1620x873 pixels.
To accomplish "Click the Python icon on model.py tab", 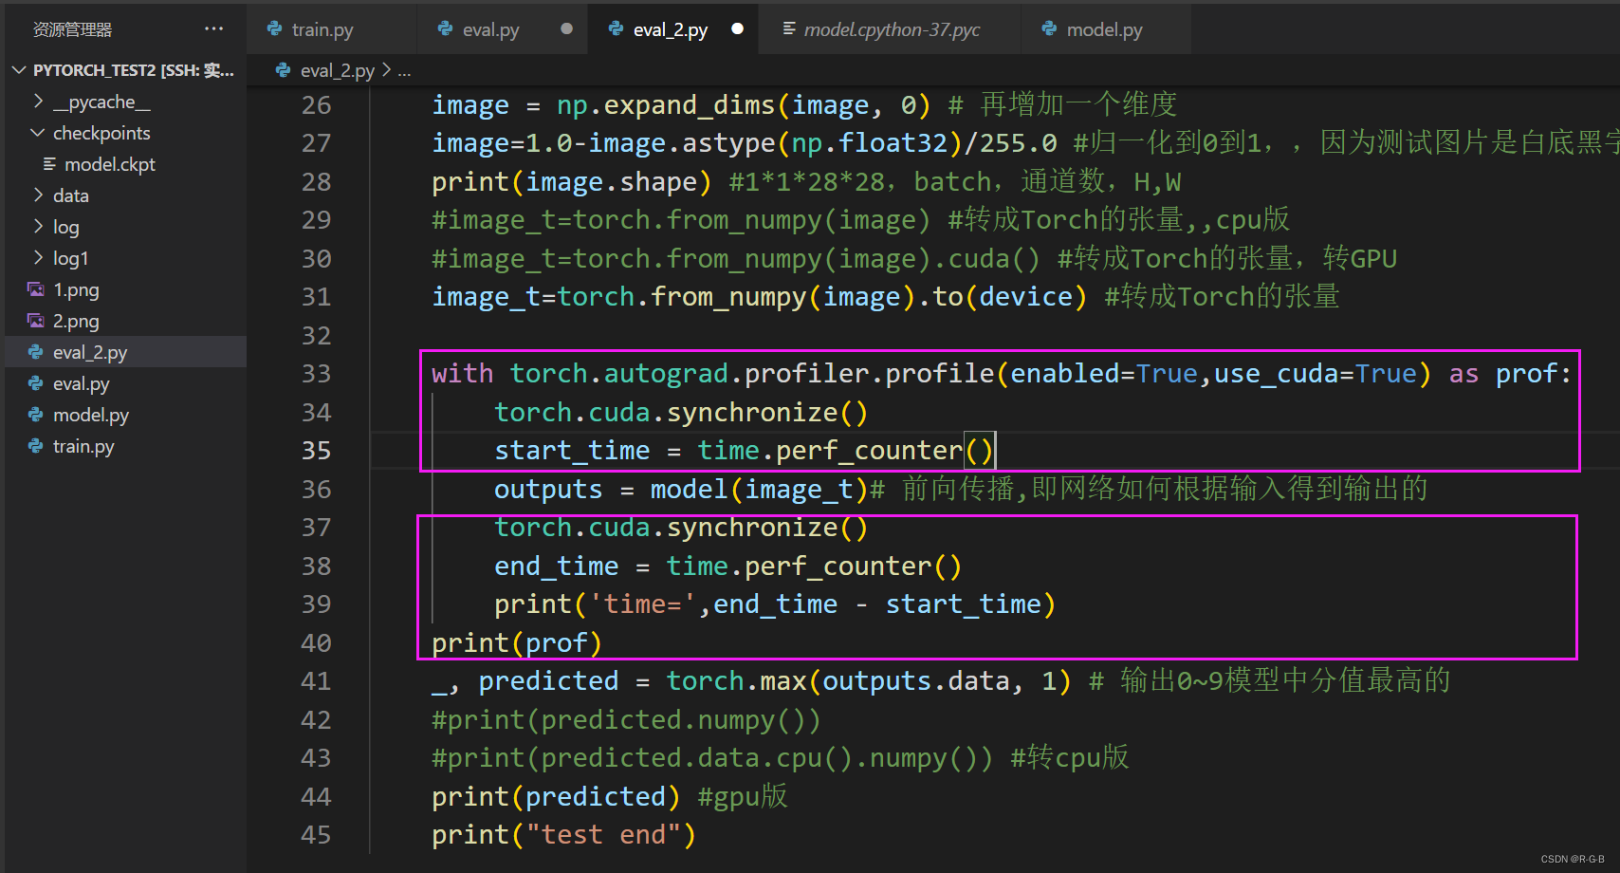I will [1049, 29].
